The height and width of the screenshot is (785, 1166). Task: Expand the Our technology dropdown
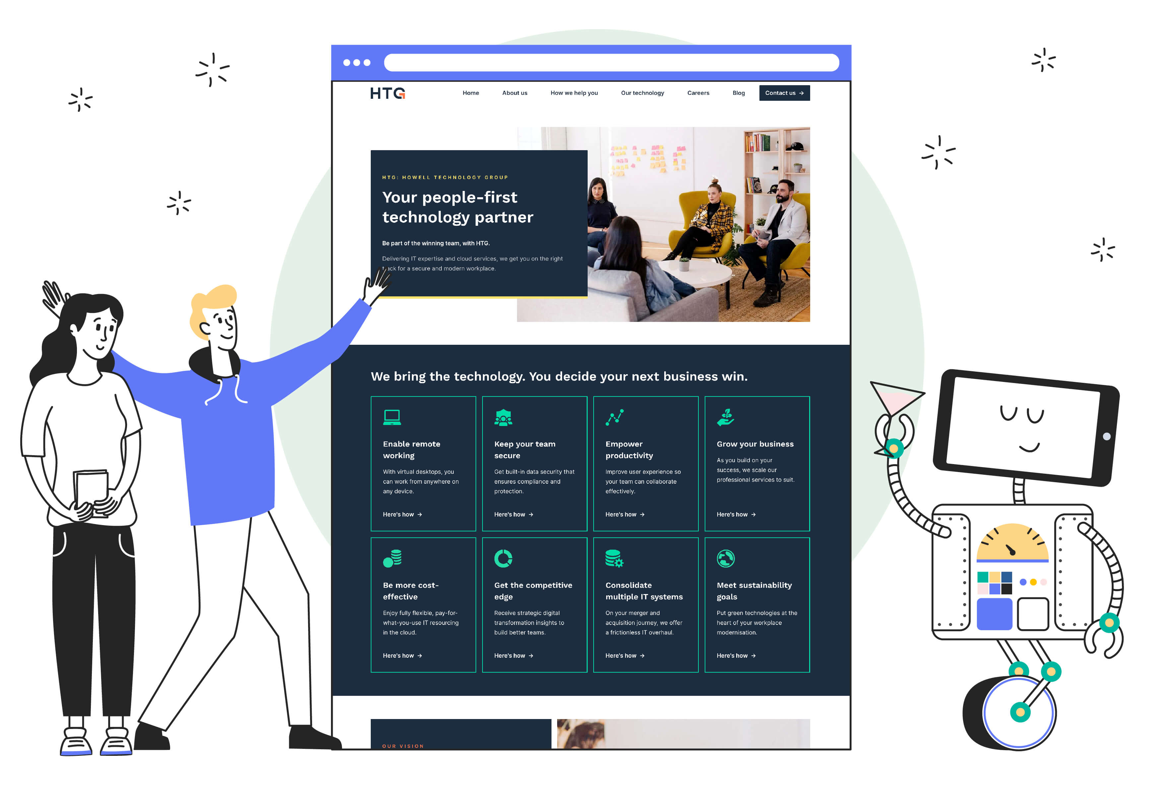pos(642,93)
